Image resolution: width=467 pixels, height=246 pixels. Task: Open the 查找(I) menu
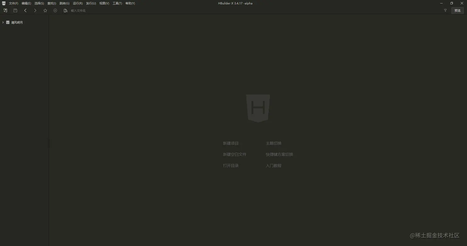pyautogui.click(x=52, y=3)
